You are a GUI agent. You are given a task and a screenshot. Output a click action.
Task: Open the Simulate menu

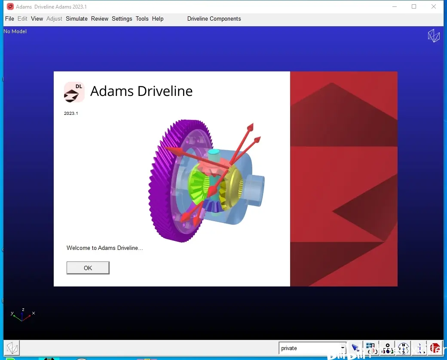coord(77,19)
